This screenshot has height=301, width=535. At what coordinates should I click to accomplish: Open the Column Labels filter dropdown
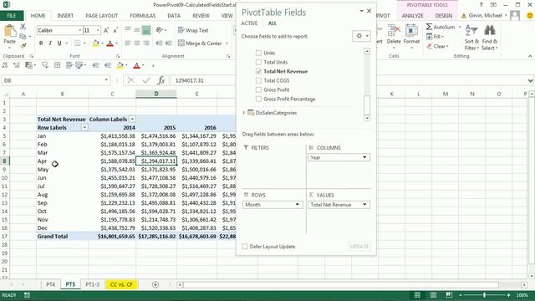[x=132, y=119]
